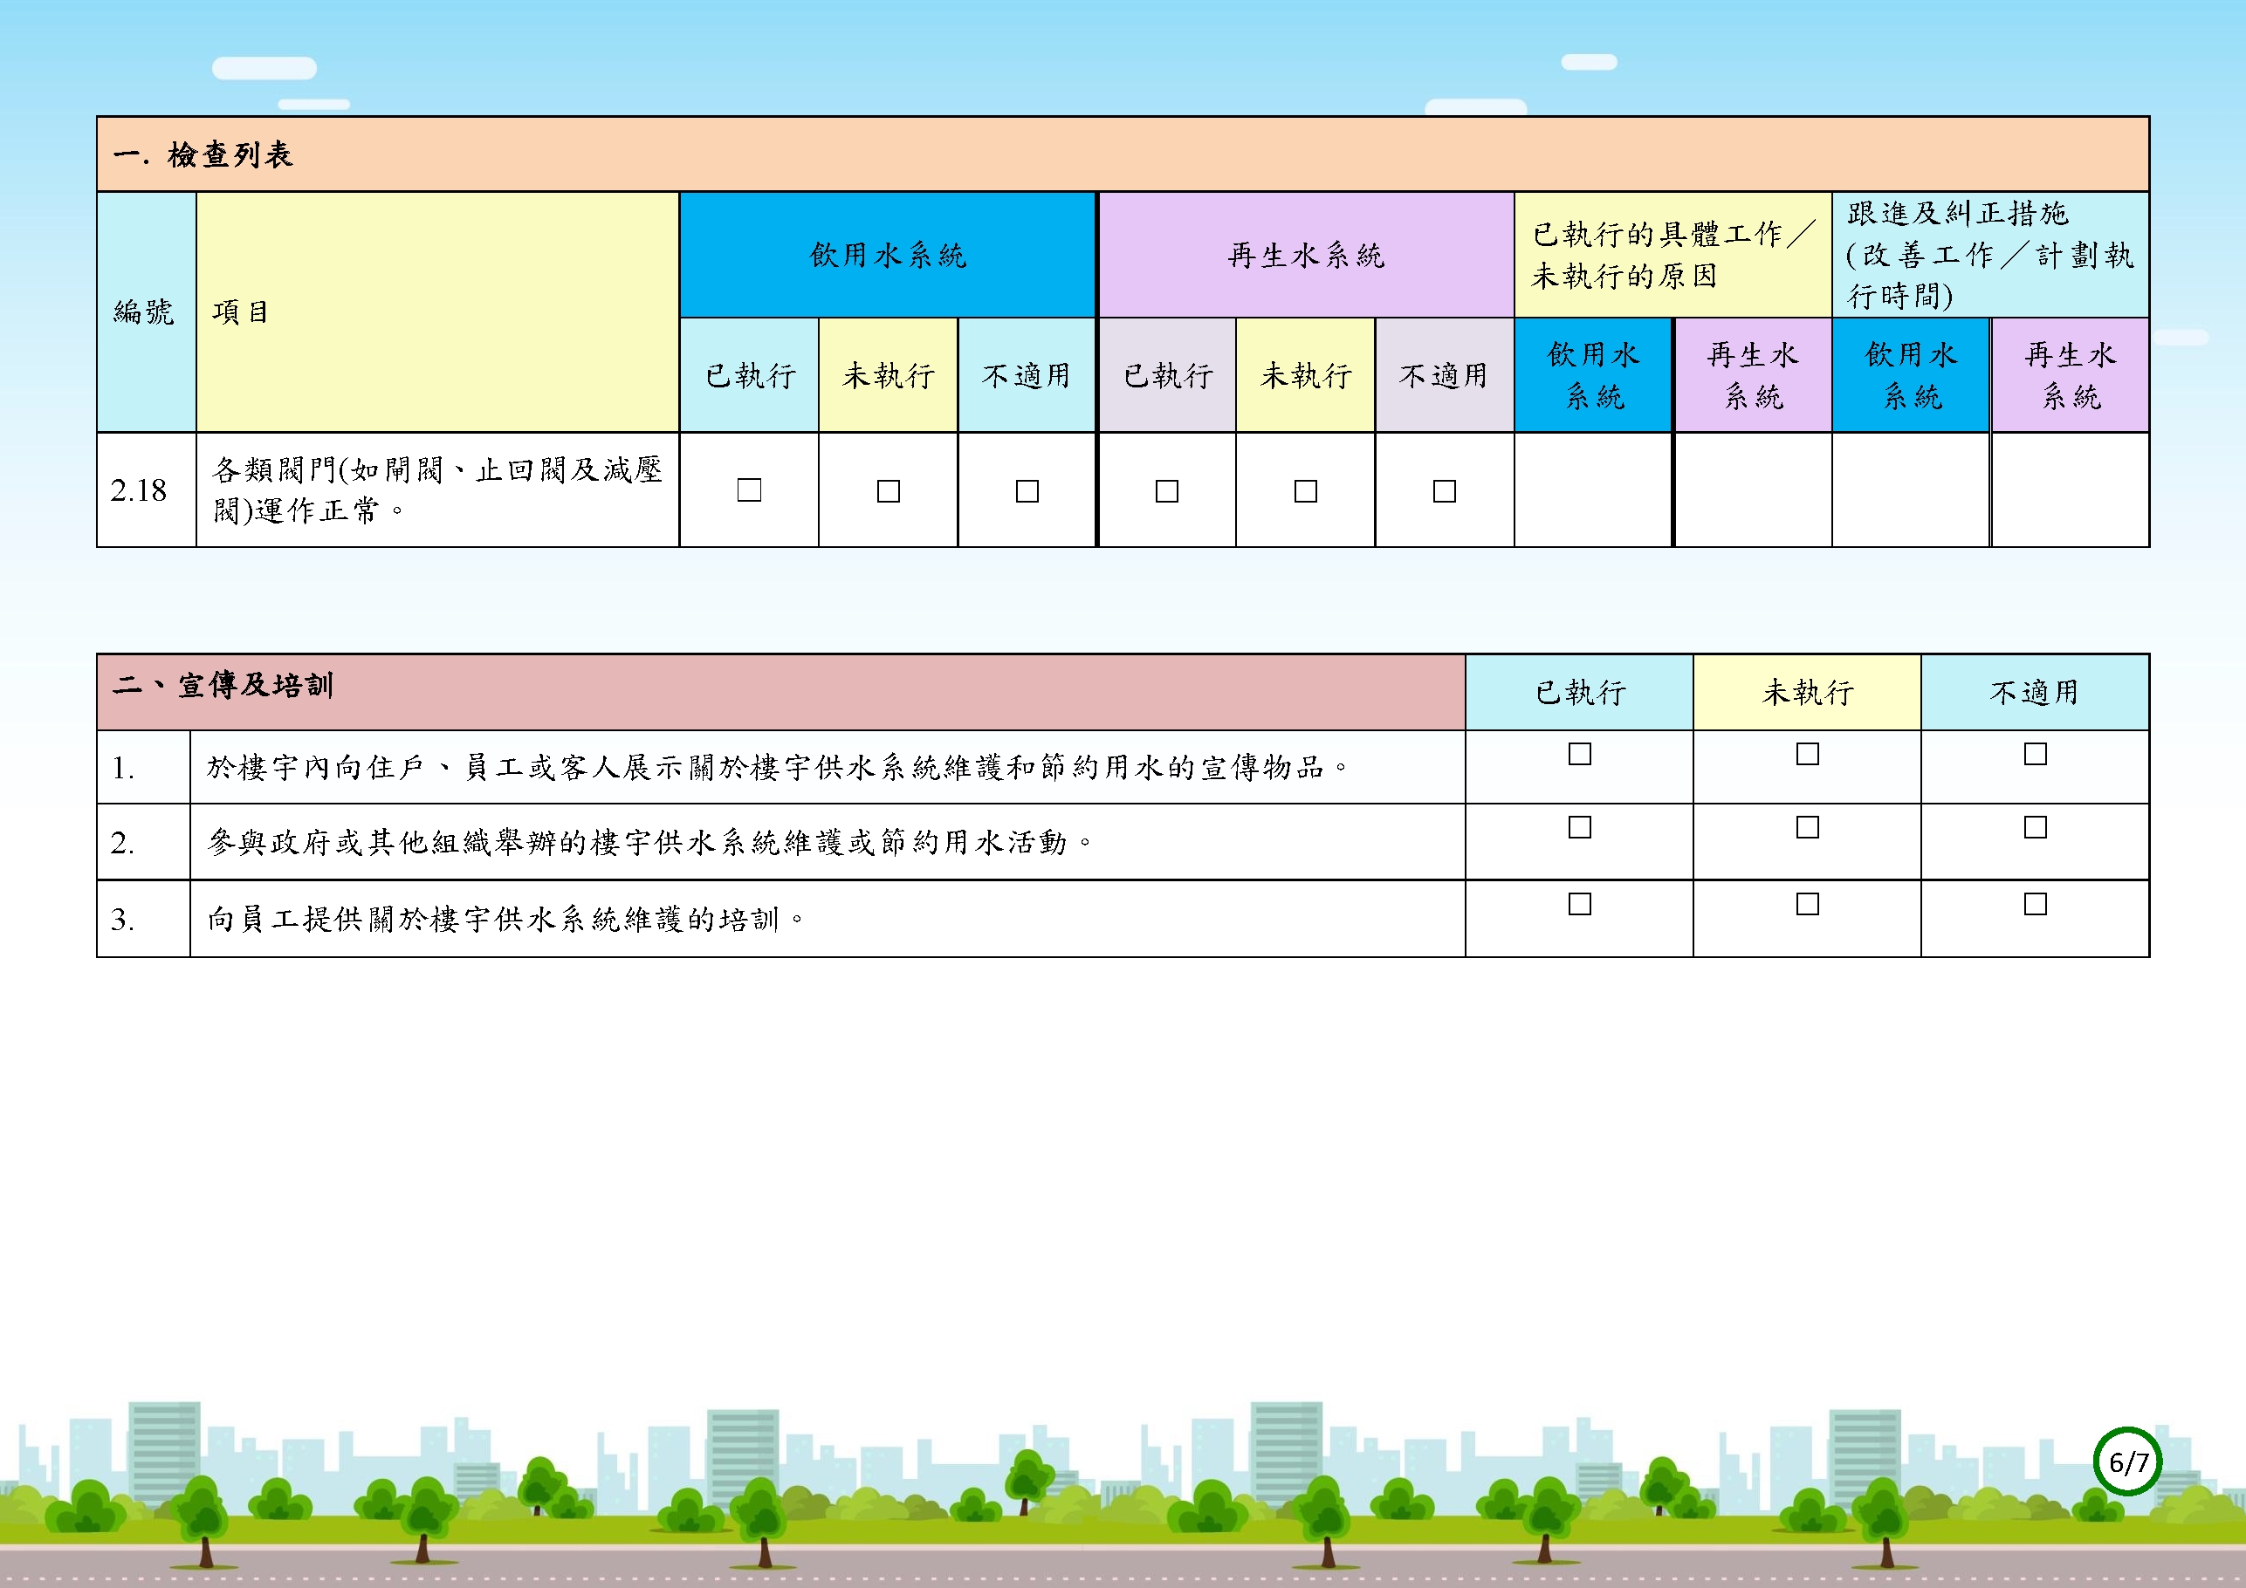Screen dimensions: 2246x1588
Task: Check 再生水系統 不適用 box for item 2.18
Action: [1445, 491]
